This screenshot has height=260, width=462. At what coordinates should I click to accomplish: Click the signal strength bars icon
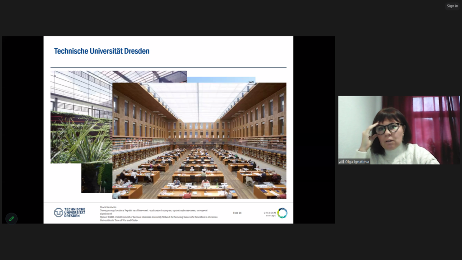coord(342,162)
